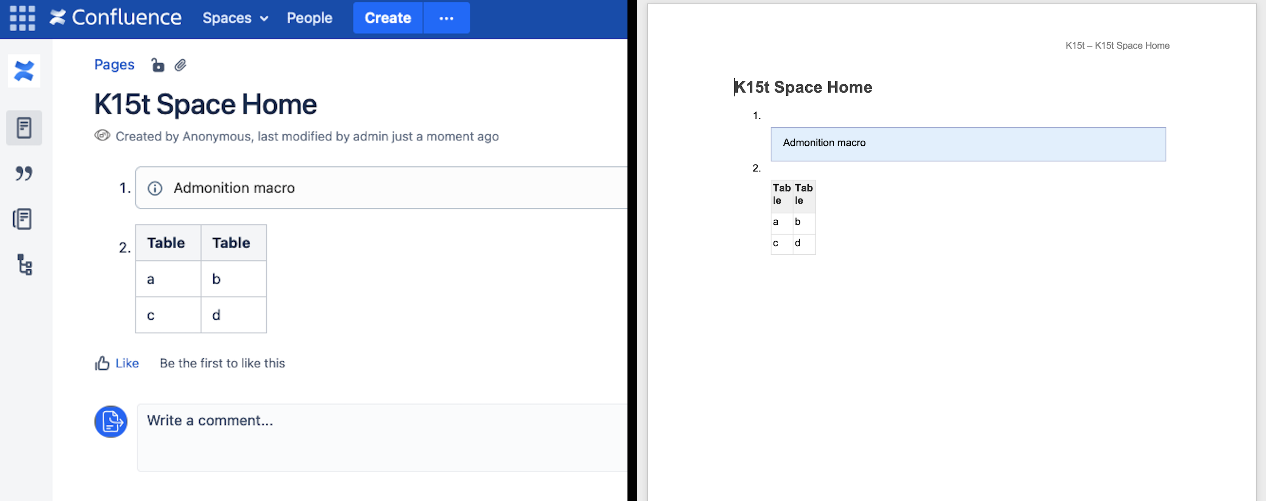The height and width of the screenshot is (501, 1266).
Task: Open the app switcher grid icon
Action: tap(23, 18)
